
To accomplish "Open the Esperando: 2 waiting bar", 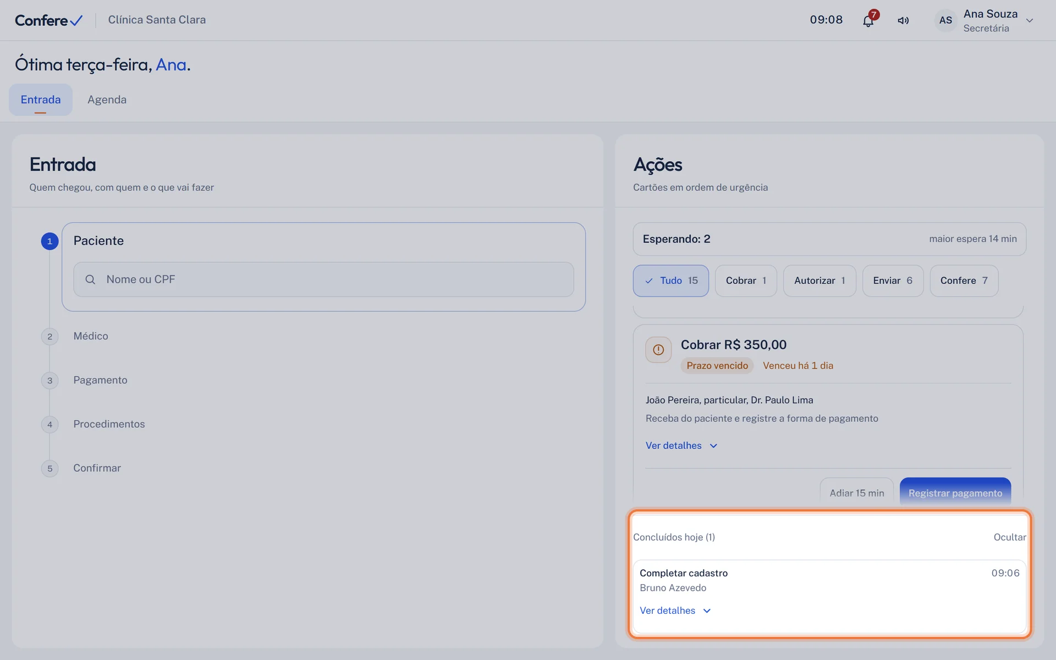I will point(829,239).
